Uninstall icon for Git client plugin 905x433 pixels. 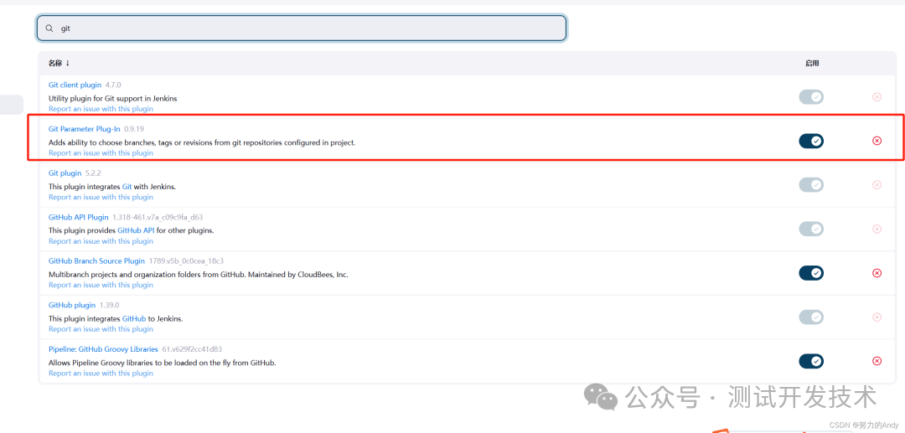877,97
